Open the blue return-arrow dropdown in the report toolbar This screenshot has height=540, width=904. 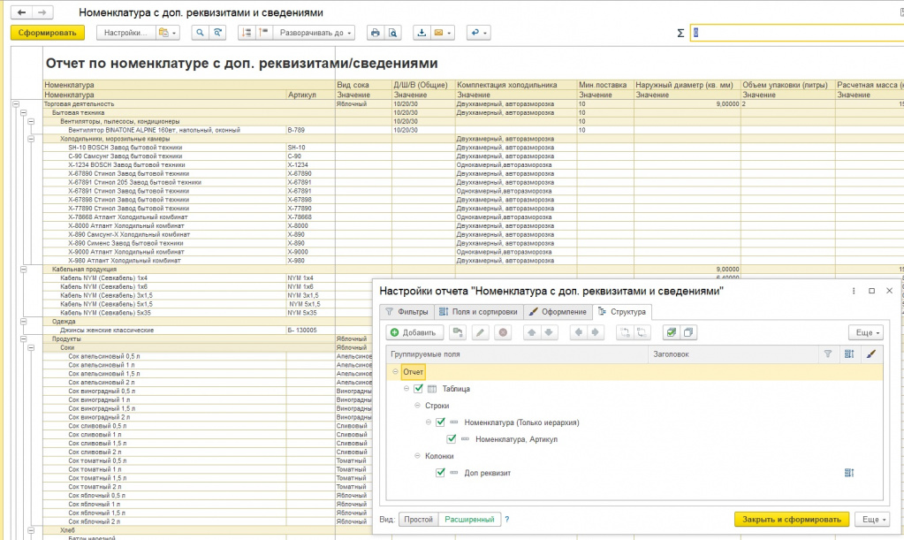[x=478, y=33]
